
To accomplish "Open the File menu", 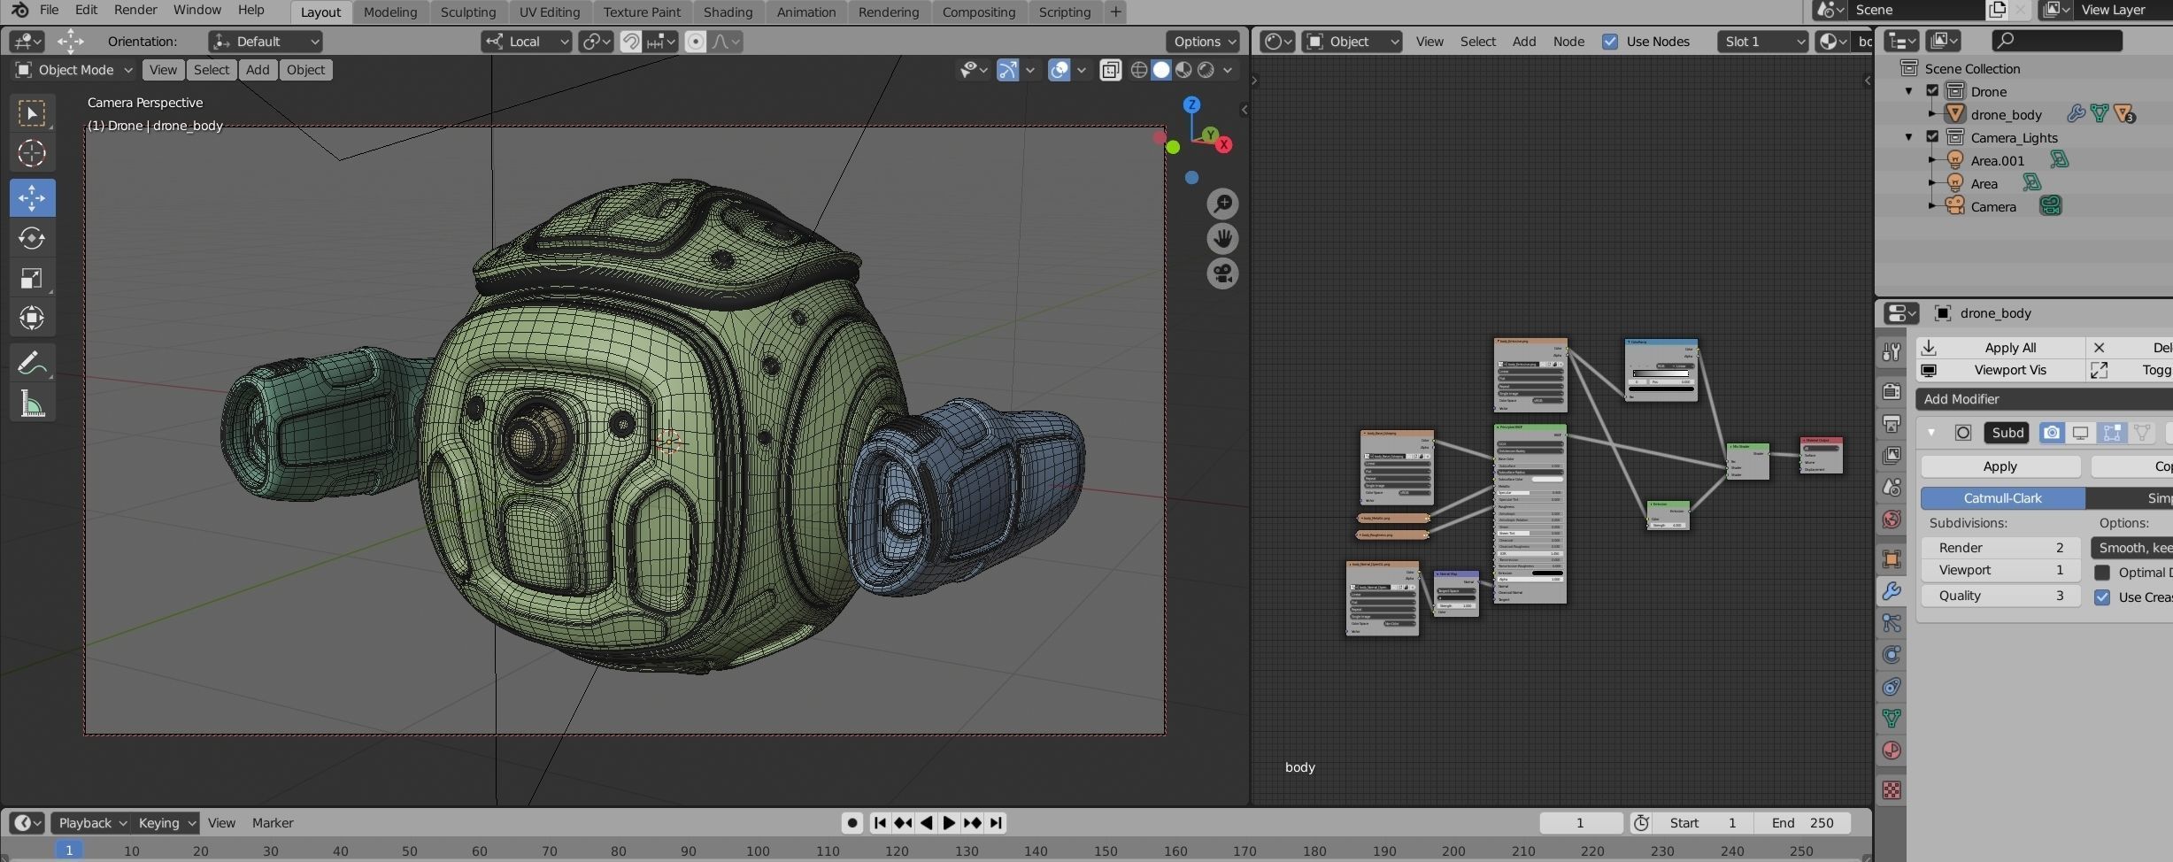I will pos(50,10).
